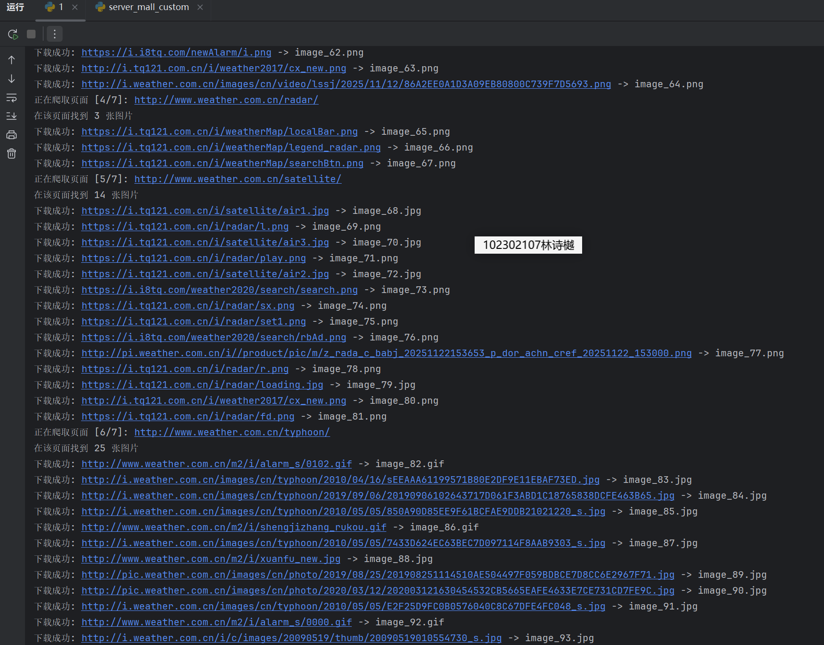Open xuanfu_new.jpg link
824x645 pixels.
(x=211, y=559)
